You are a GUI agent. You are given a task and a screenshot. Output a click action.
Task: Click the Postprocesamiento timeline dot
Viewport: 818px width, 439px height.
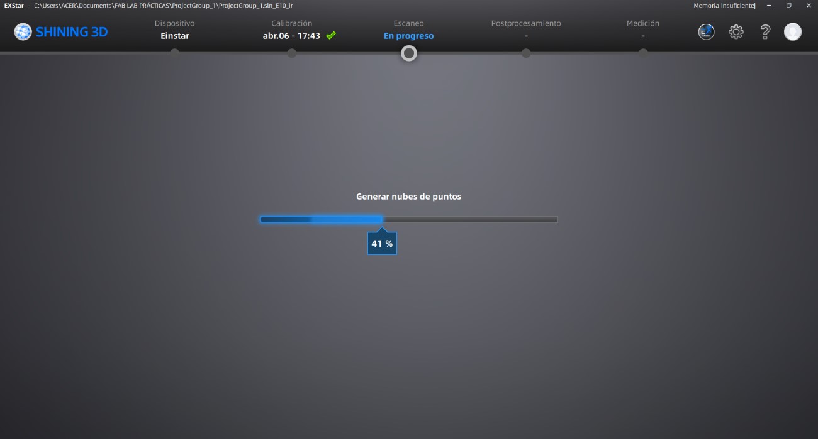point(526,53)
